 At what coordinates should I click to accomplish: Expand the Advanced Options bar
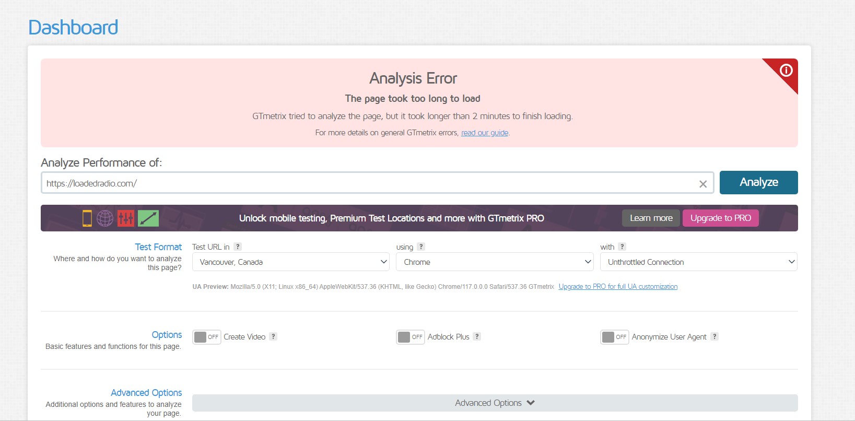[495, 403]
